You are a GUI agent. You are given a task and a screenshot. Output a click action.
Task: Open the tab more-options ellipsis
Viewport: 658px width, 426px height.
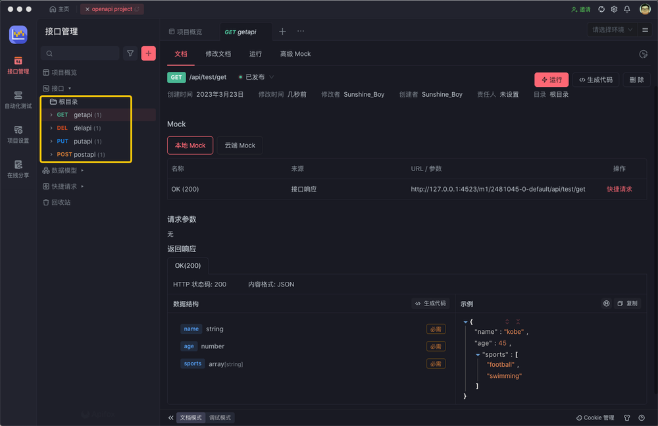click(301, 31)
